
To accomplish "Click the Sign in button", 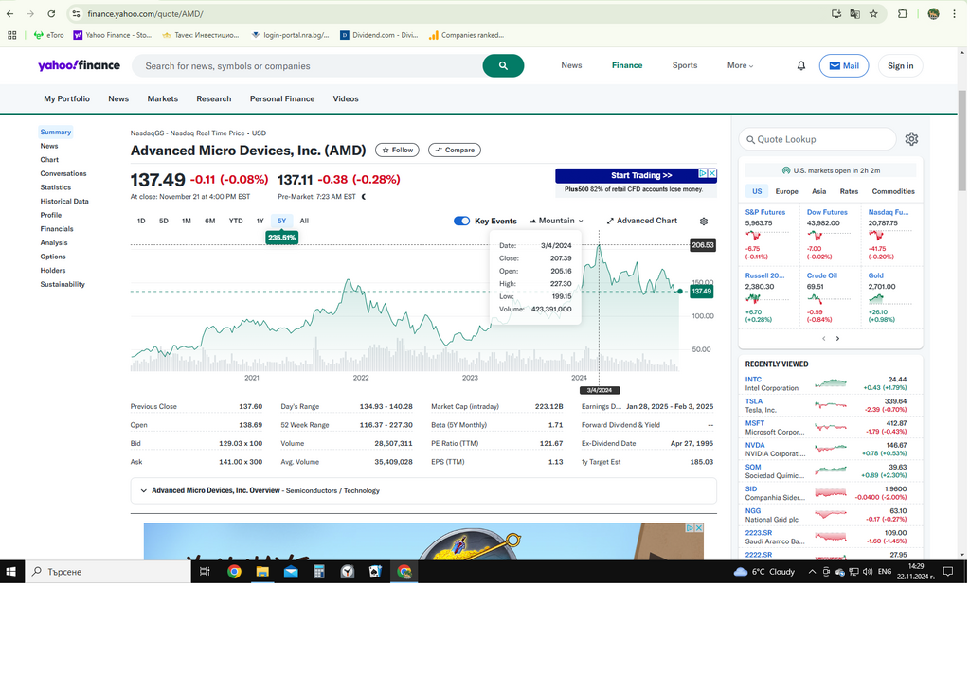I will pos(900,65).
